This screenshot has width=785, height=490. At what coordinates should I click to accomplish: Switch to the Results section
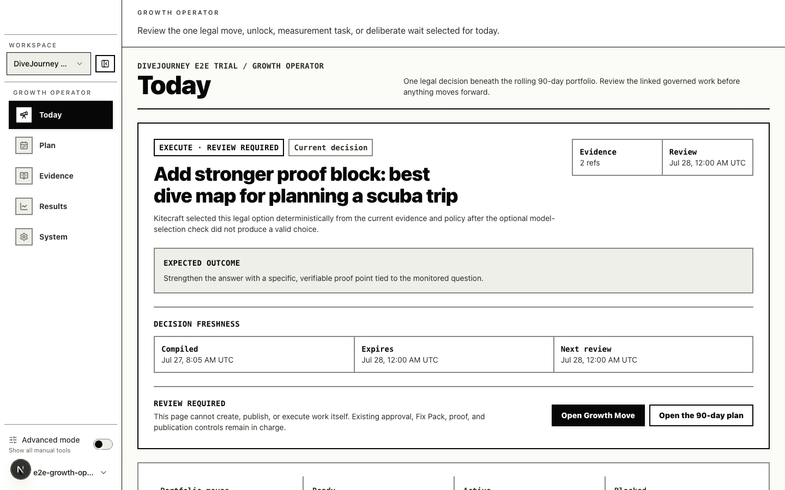coord(61,206)
